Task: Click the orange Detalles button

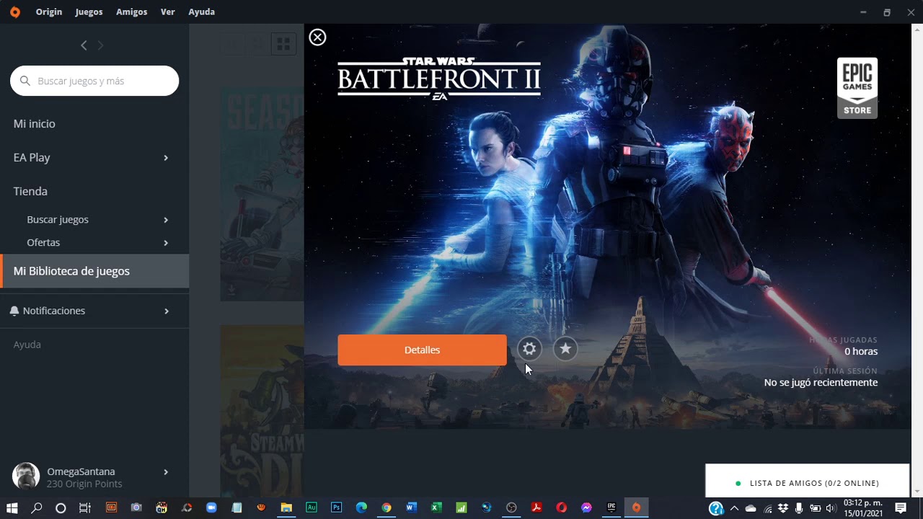Action: pos(422,350)
